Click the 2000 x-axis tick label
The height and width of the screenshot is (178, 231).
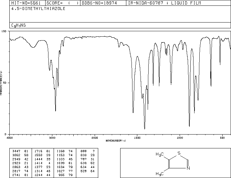click(x=95, y=138)
